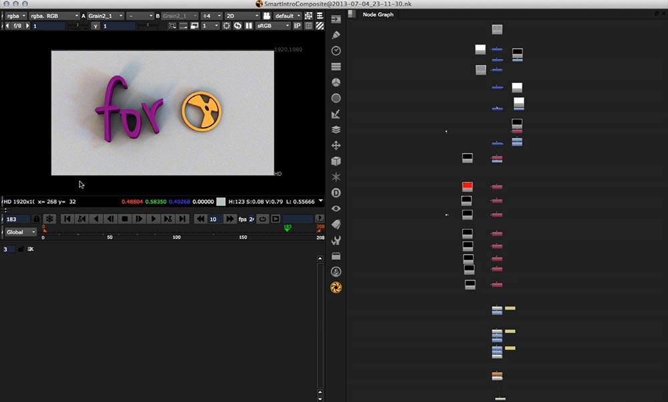Open the A input Grain2_1 dropdown
668x402 pixels.
(106, 16)
